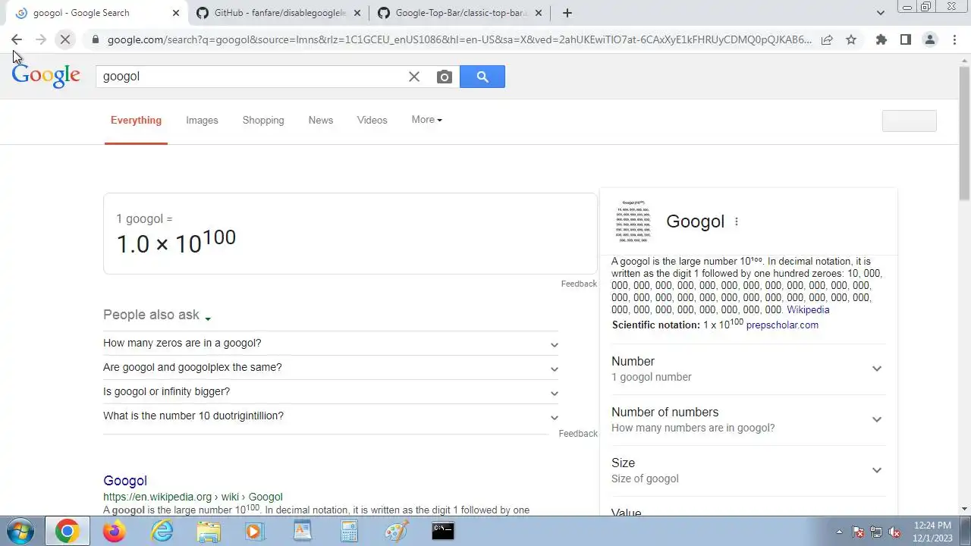Close the googol - Google Search tab
The width and height of the screenshot is (971, 546).
(x=176, y=13)
